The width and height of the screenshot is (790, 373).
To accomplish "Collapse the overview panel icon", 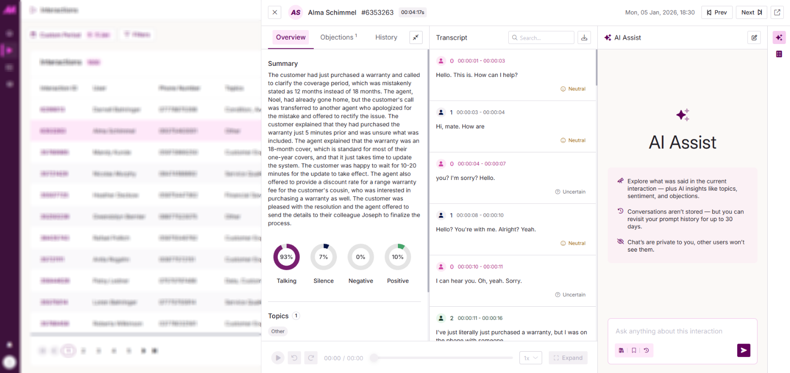I will (x=416, y=37).
